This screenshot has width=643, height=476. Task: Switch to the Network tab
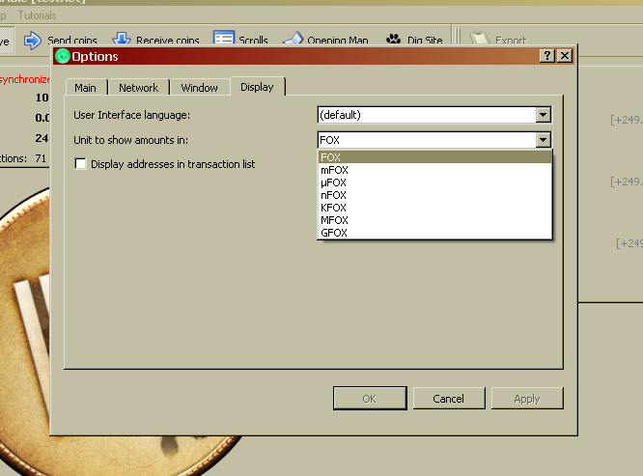(139, 88)
